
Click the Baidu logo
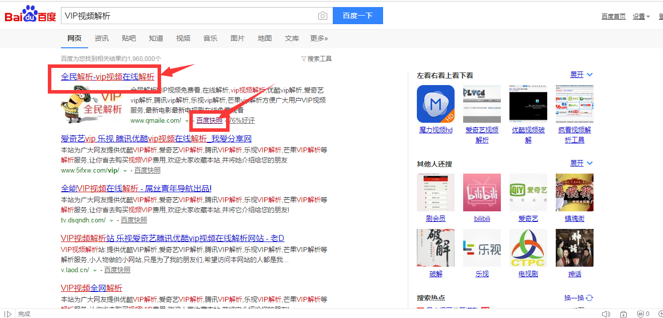30,15
